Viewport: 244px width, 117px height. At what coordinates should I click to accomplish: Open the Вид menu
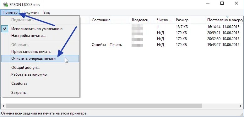pyautogui.click(x=46, y=13)
